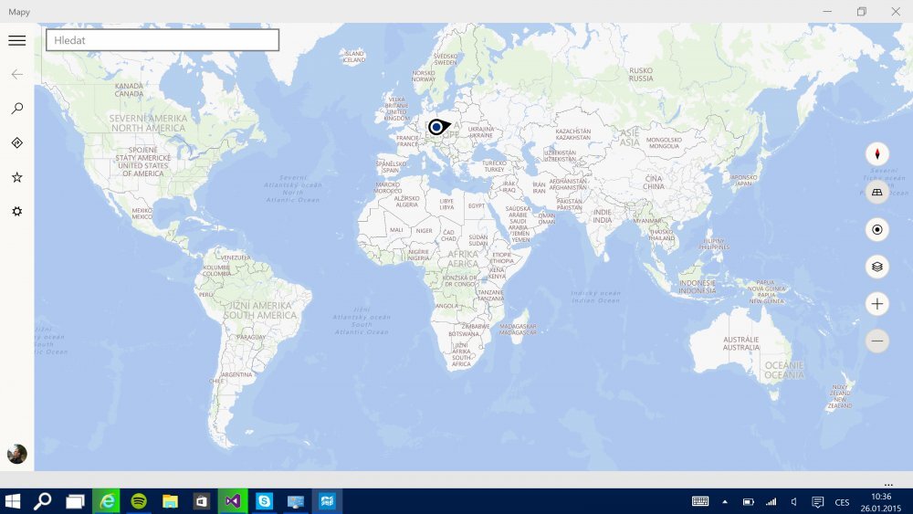Click the MADAGASKAR label on map
This screenshot has height=514, width=913.
tap(518, 329)
